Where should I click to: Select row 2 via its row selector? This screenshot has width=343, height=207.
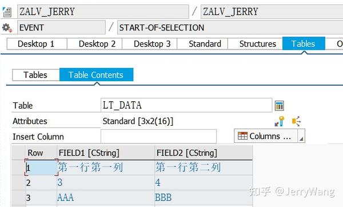[x=19, y=183]
